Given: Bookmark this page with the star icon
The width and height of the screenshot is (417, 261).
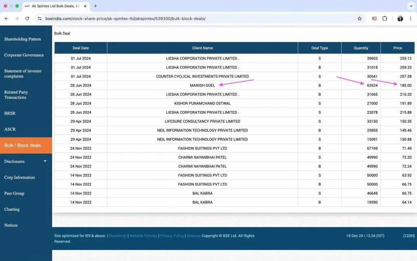Looking at the screenshot, I should [x=360, y=18].
